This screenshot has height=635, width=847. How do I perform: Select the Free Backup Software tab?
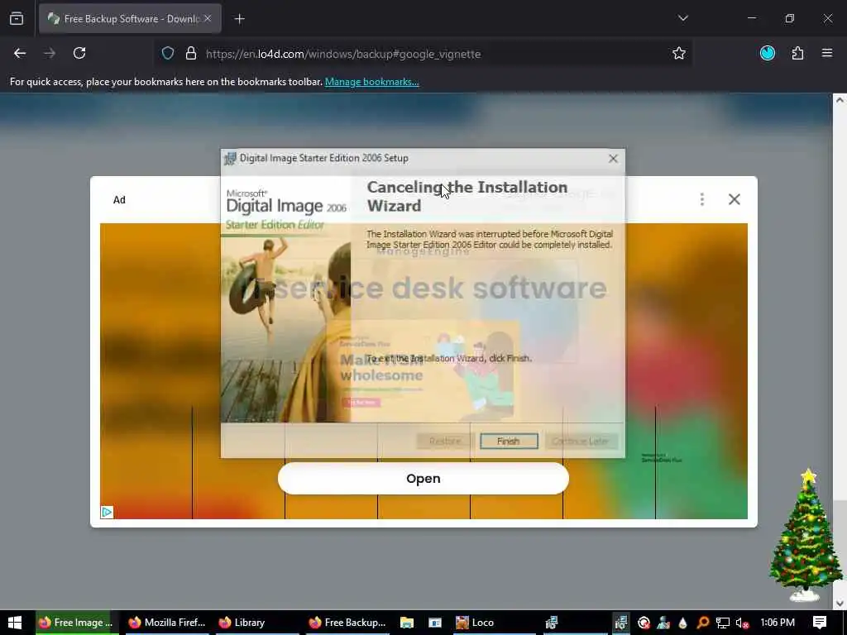[x=130, y=18]
